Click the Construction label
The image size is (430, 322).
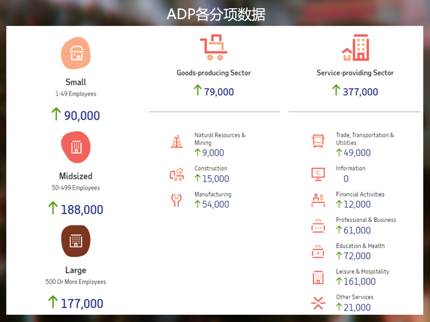(x=211, y=168)
